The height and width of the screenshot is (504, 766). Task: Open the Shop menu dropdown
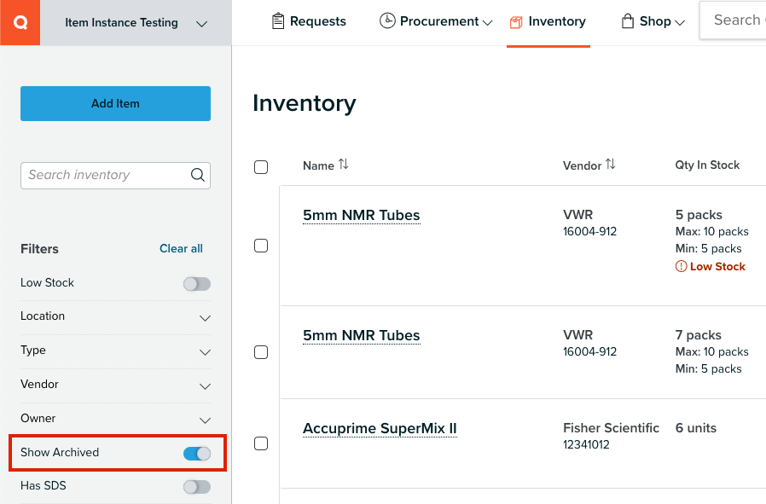[653, 21]
